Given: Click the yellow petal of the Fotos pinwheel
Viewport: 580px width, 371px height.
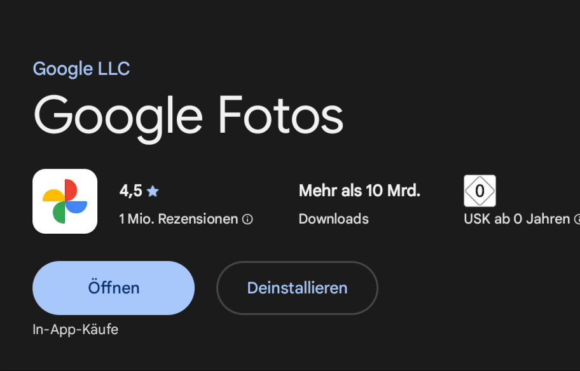Looking at the screenshot, I should (x=53, y=195).
